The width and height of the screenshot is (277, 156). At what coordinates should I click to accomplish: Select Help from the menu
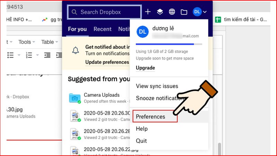click(x=142, y=129)
